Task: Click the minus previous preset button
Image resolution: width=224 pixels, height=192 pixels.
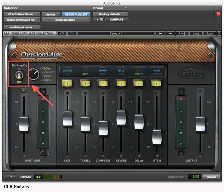Action: 94,19
